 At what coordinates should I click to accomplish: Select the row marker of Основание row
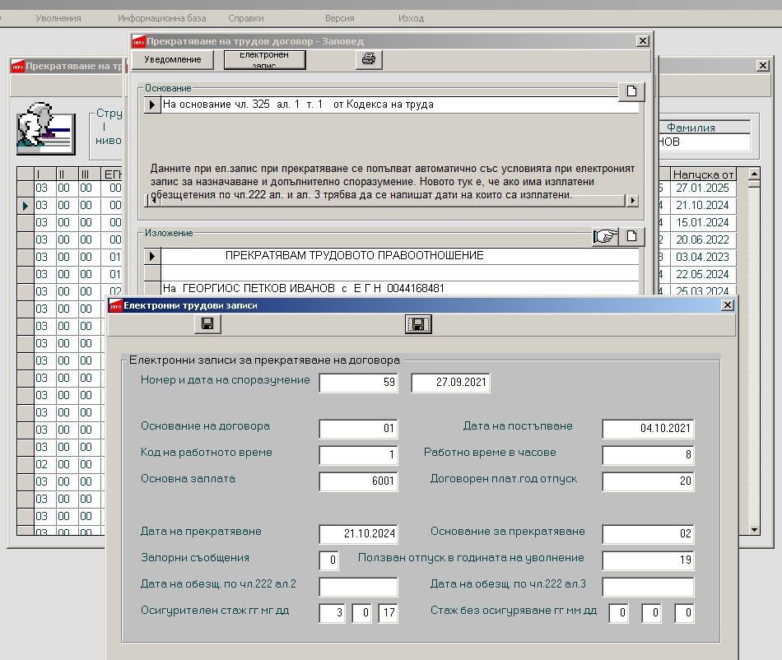pos(152,105)
